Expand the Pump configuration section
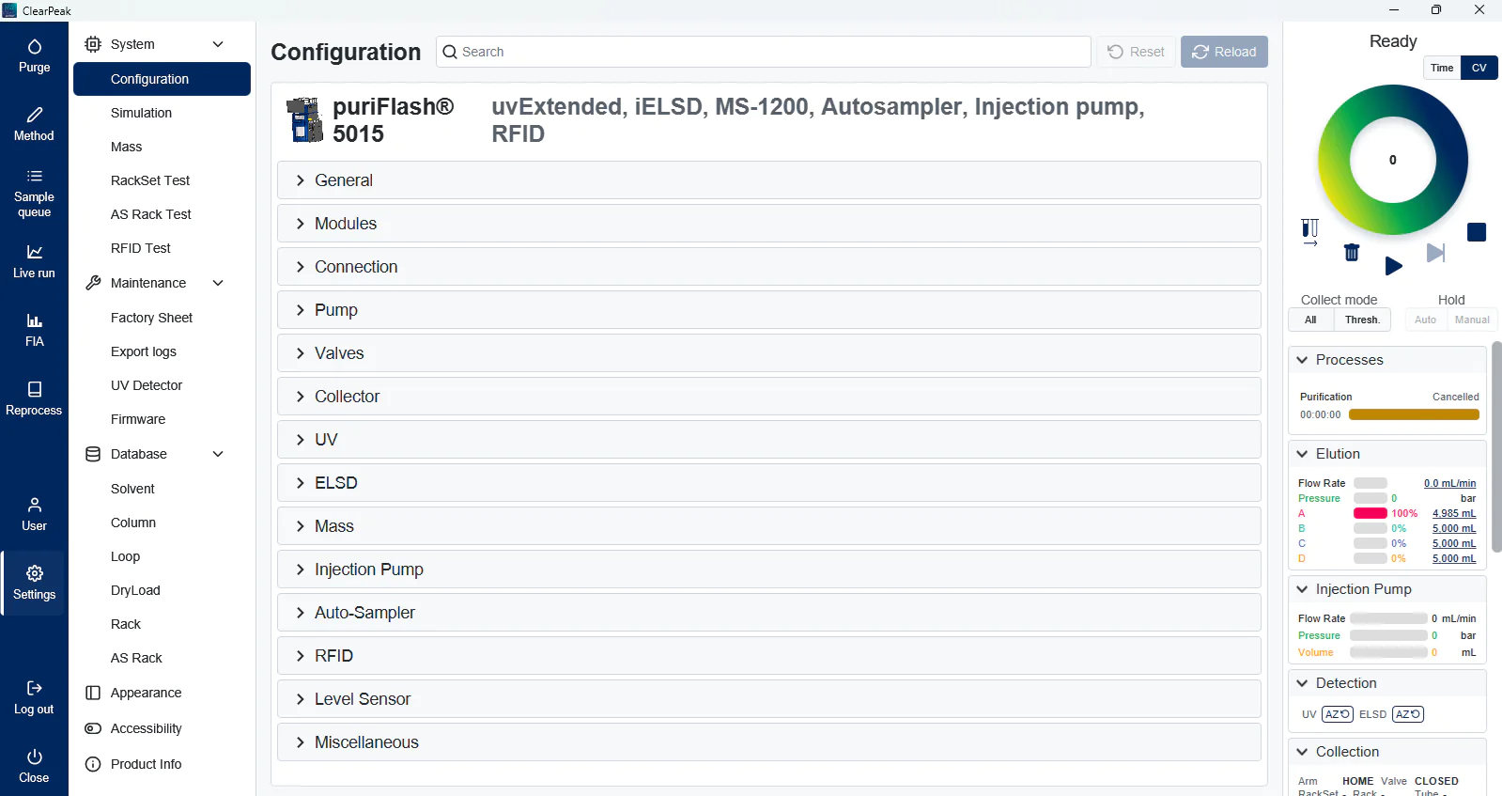 pyautogui.click(x=768, y=310)
